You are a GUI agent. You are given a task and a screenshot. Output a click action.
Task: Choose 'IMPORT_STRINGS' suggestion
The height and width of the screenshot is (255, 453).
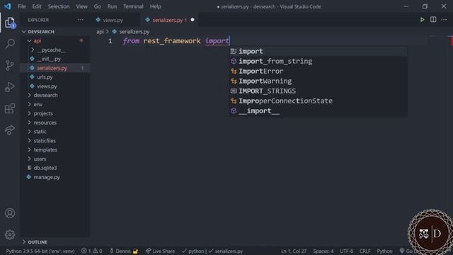(x=319, y=91)
